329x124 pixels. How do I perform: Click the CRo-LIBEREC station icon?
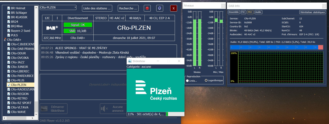9,71
